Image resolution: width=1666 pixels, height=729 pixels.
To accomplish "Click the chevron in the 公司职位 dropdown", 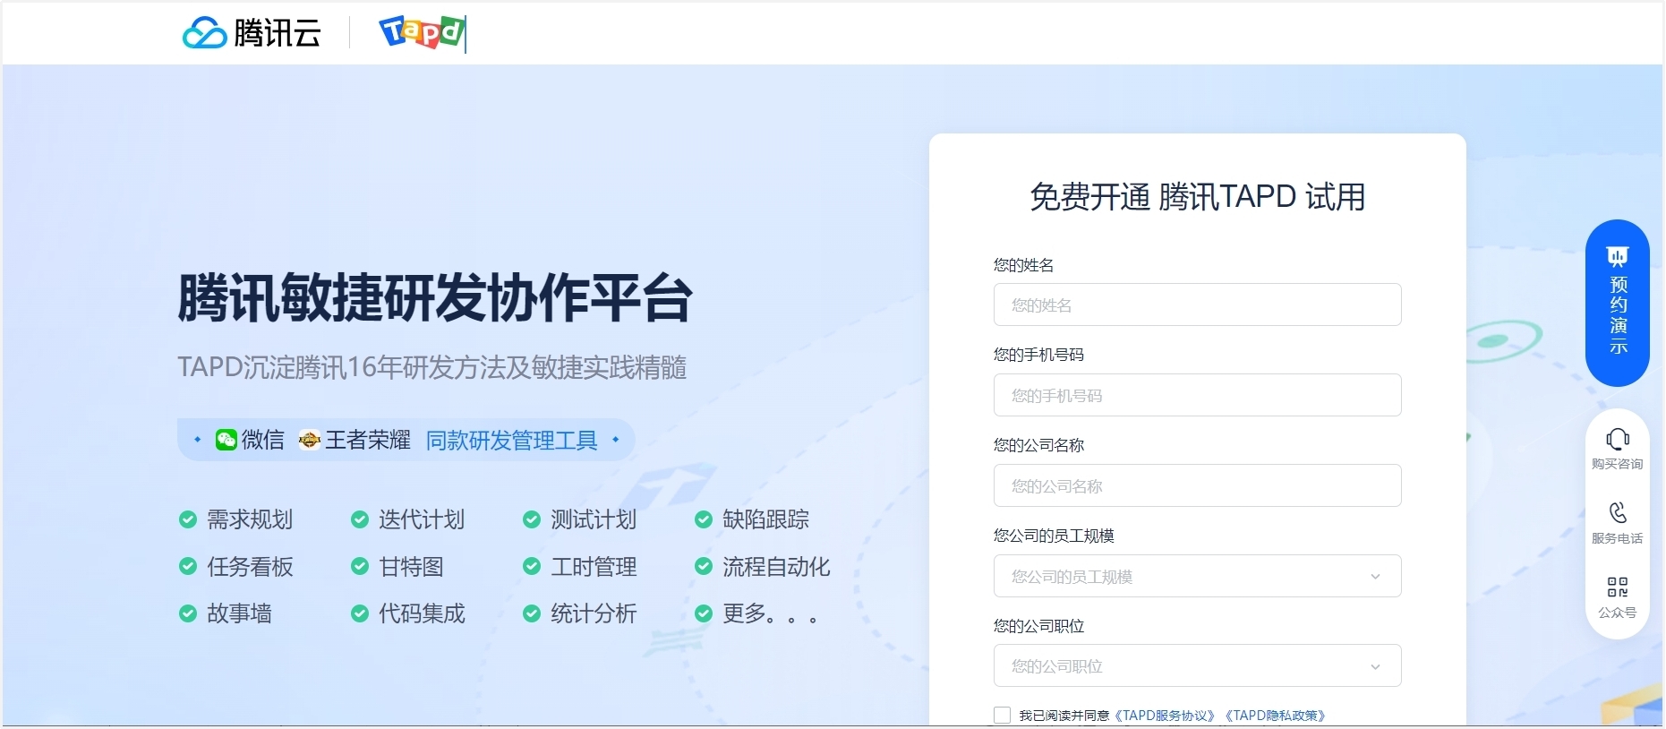I will click(x=1375, y=666).
